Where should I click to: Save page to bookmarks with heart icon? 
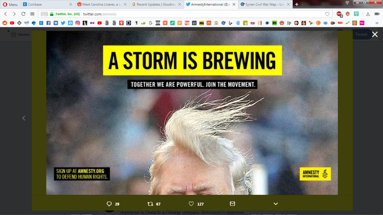[x=327, y=14]
